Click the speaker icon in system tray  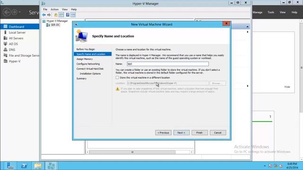[281, 166]
